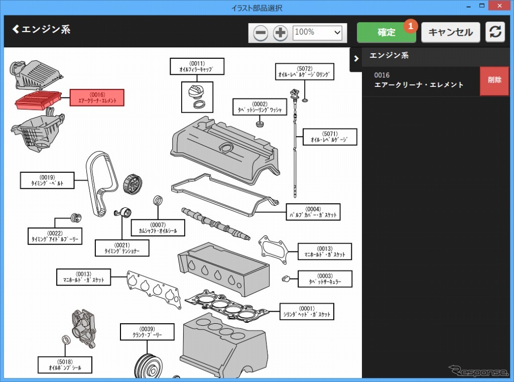Select the (5071) オイル・レベルゲージ label
514x382 pixels.
pos(329,137)
